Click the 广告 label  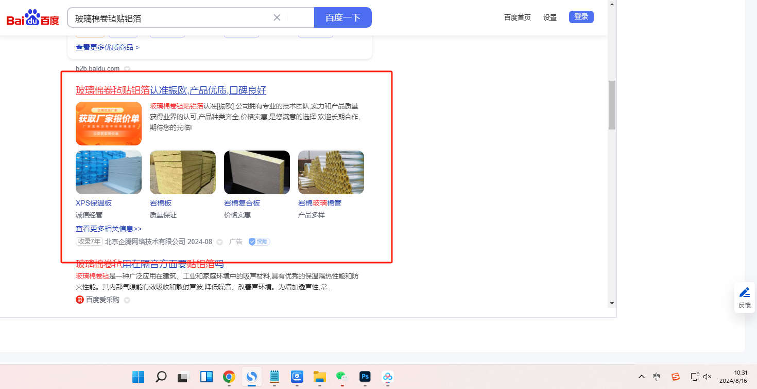coord(236,242)
